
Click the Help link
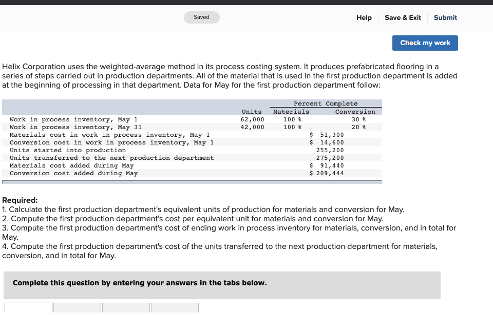[x=364, y=17]
